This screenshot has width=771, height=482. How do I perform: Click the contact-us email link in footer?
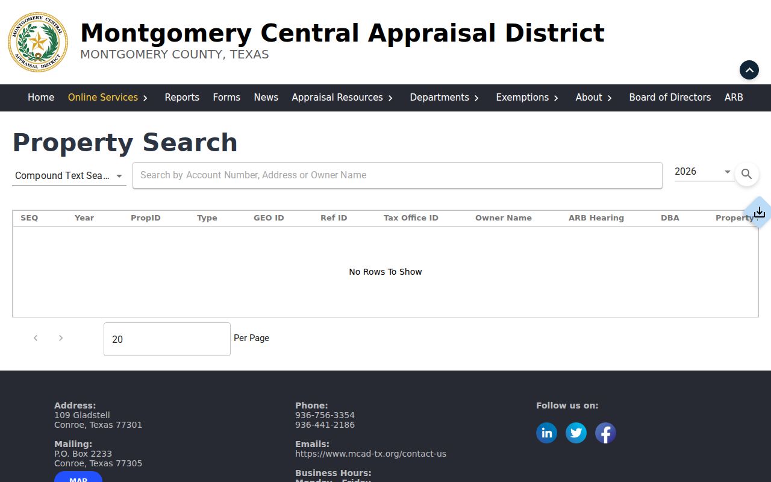pos(370,454)
